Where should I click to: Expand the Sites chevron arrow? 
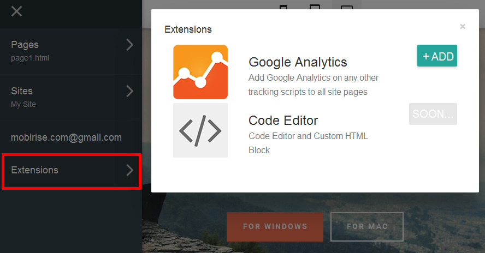(130, 91)
